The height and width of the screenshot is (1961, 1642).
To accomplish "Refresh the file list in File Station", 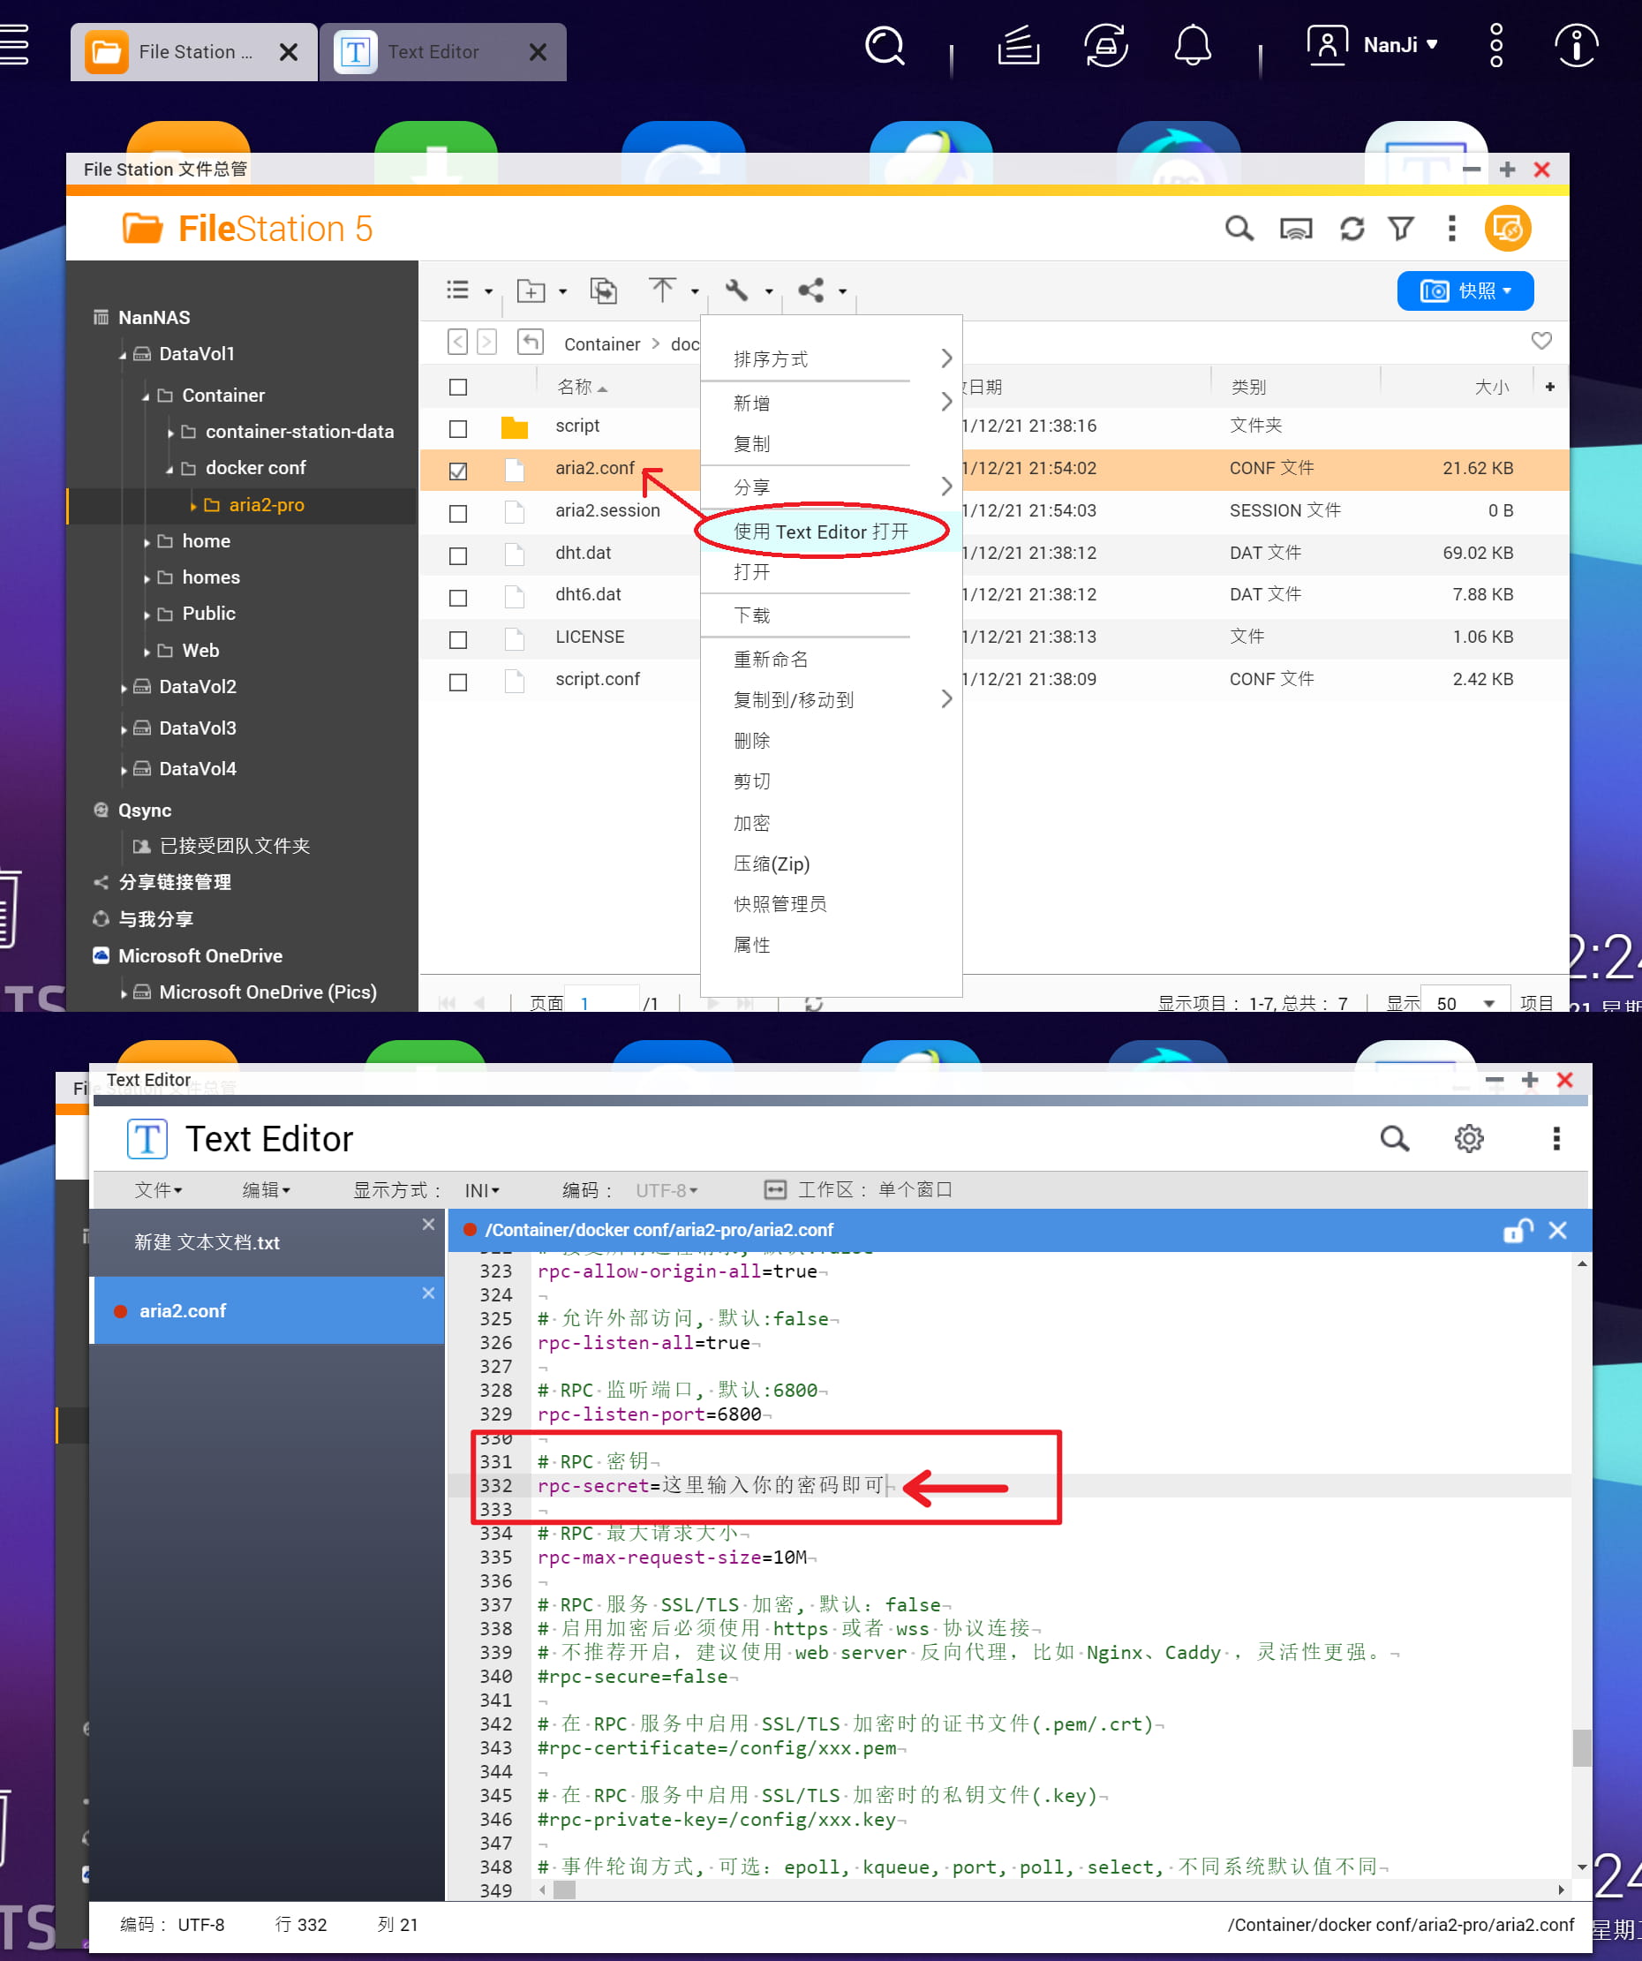I will click(x=1352, y=229).
